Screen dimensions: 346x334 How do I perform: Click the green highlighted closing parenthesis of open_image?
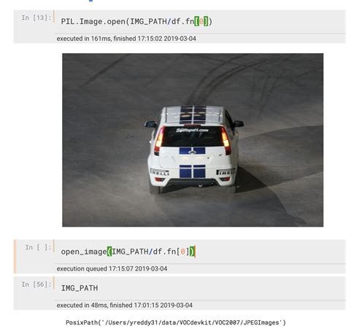point(192,252)
